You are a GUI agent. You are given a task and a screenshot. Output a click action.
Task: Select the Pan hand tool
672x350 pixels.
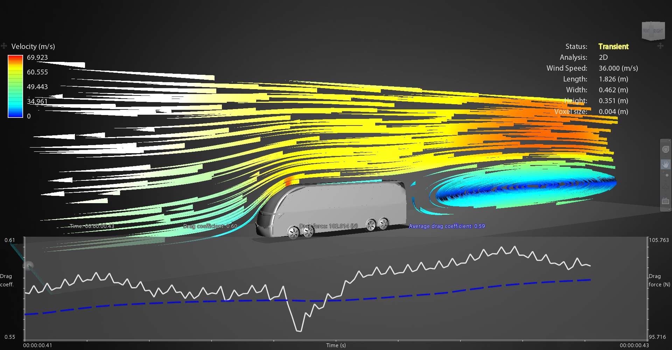point(665,164)
